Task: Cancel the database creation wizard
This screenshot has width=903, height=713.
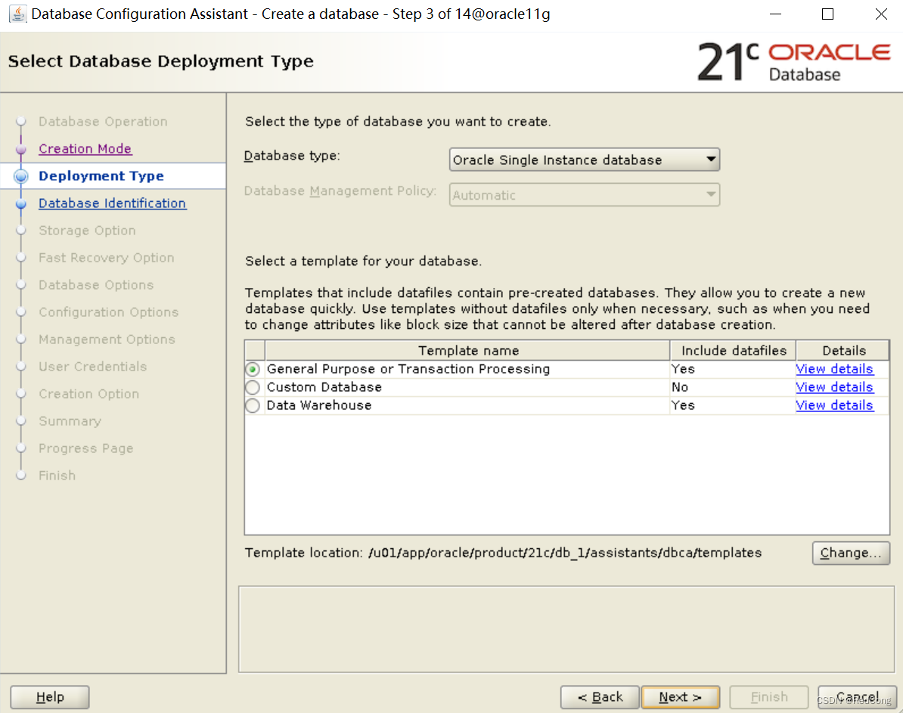Action: [857, 697]
